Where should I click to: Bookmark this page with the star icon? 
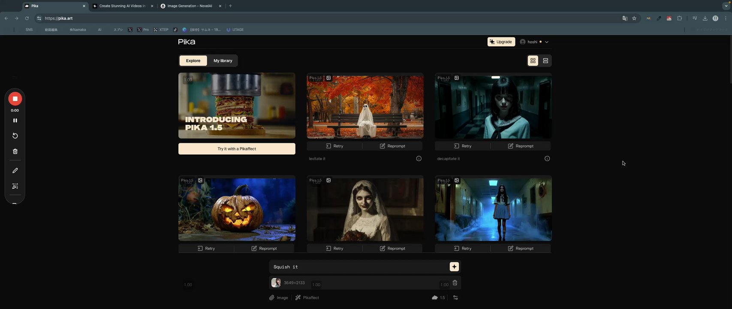pyautogui.click(x=634, y=18)
